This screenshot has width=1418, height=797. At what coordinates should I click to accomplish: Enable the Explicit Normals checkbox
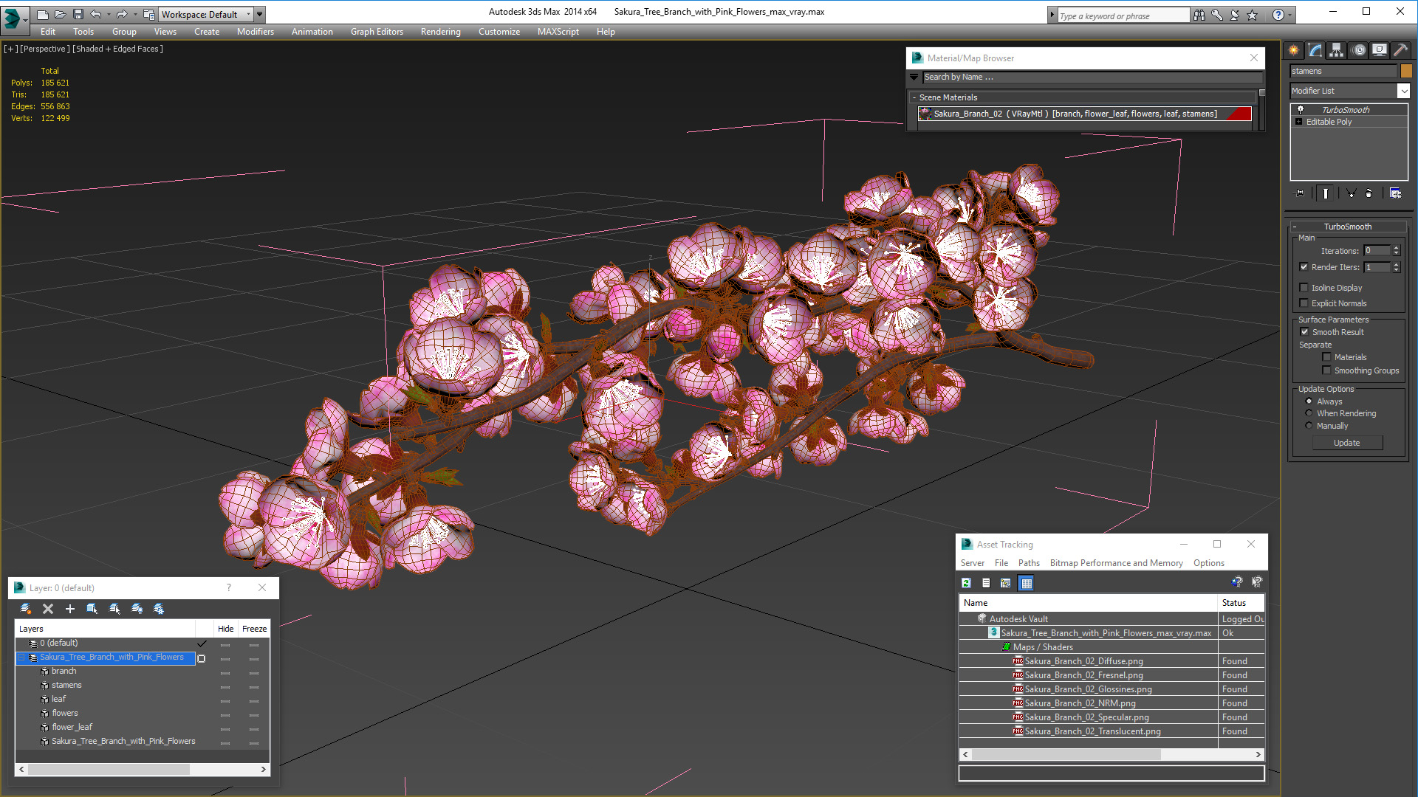point(1304,303)
